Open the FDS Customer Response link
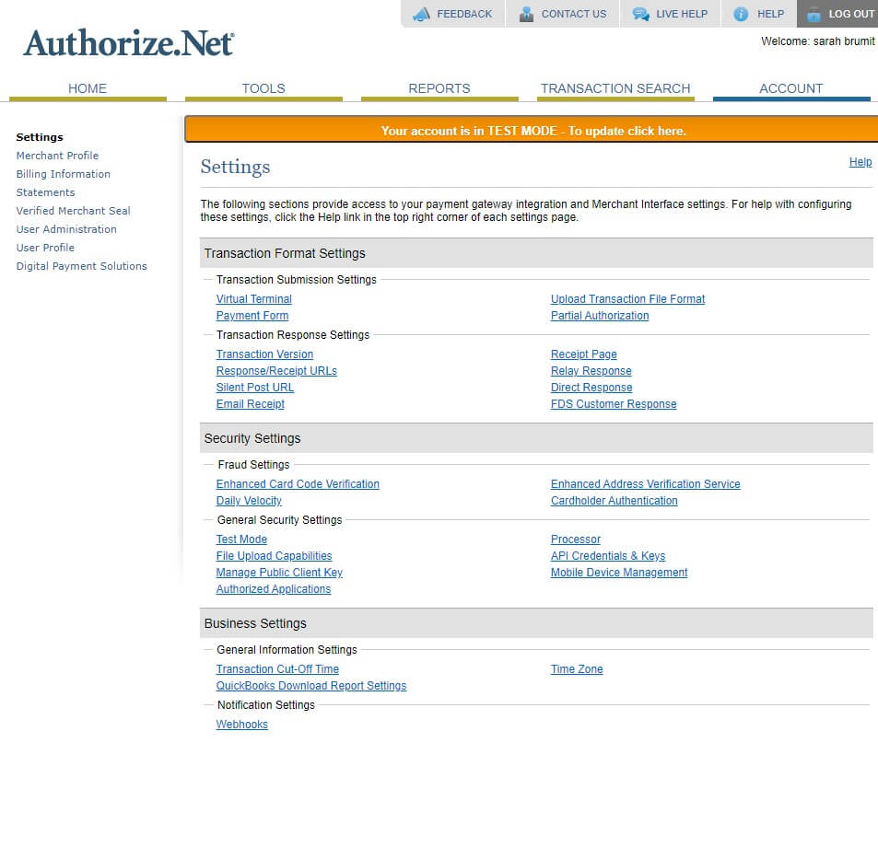878x847 pixels. [614, 404]
